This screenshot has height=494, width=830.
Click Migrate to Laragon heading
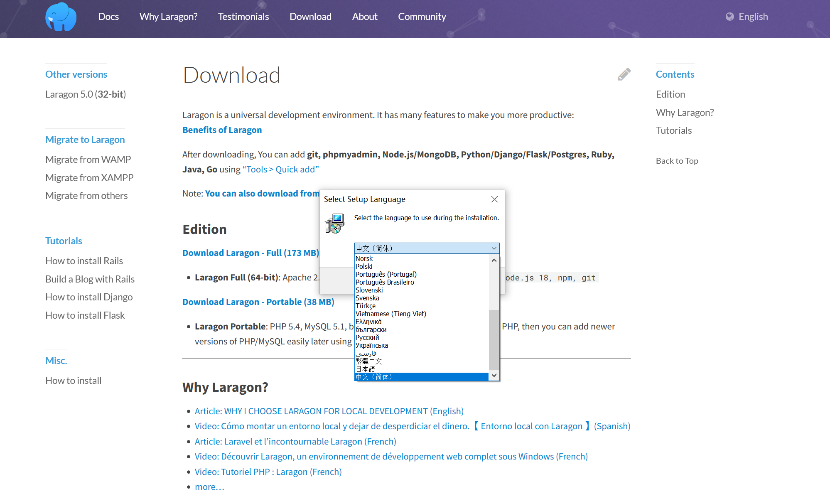click(85, 140)
